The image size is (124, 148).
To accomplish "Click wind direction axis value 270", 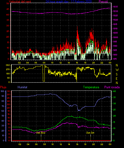I will [x=8, y=70].
